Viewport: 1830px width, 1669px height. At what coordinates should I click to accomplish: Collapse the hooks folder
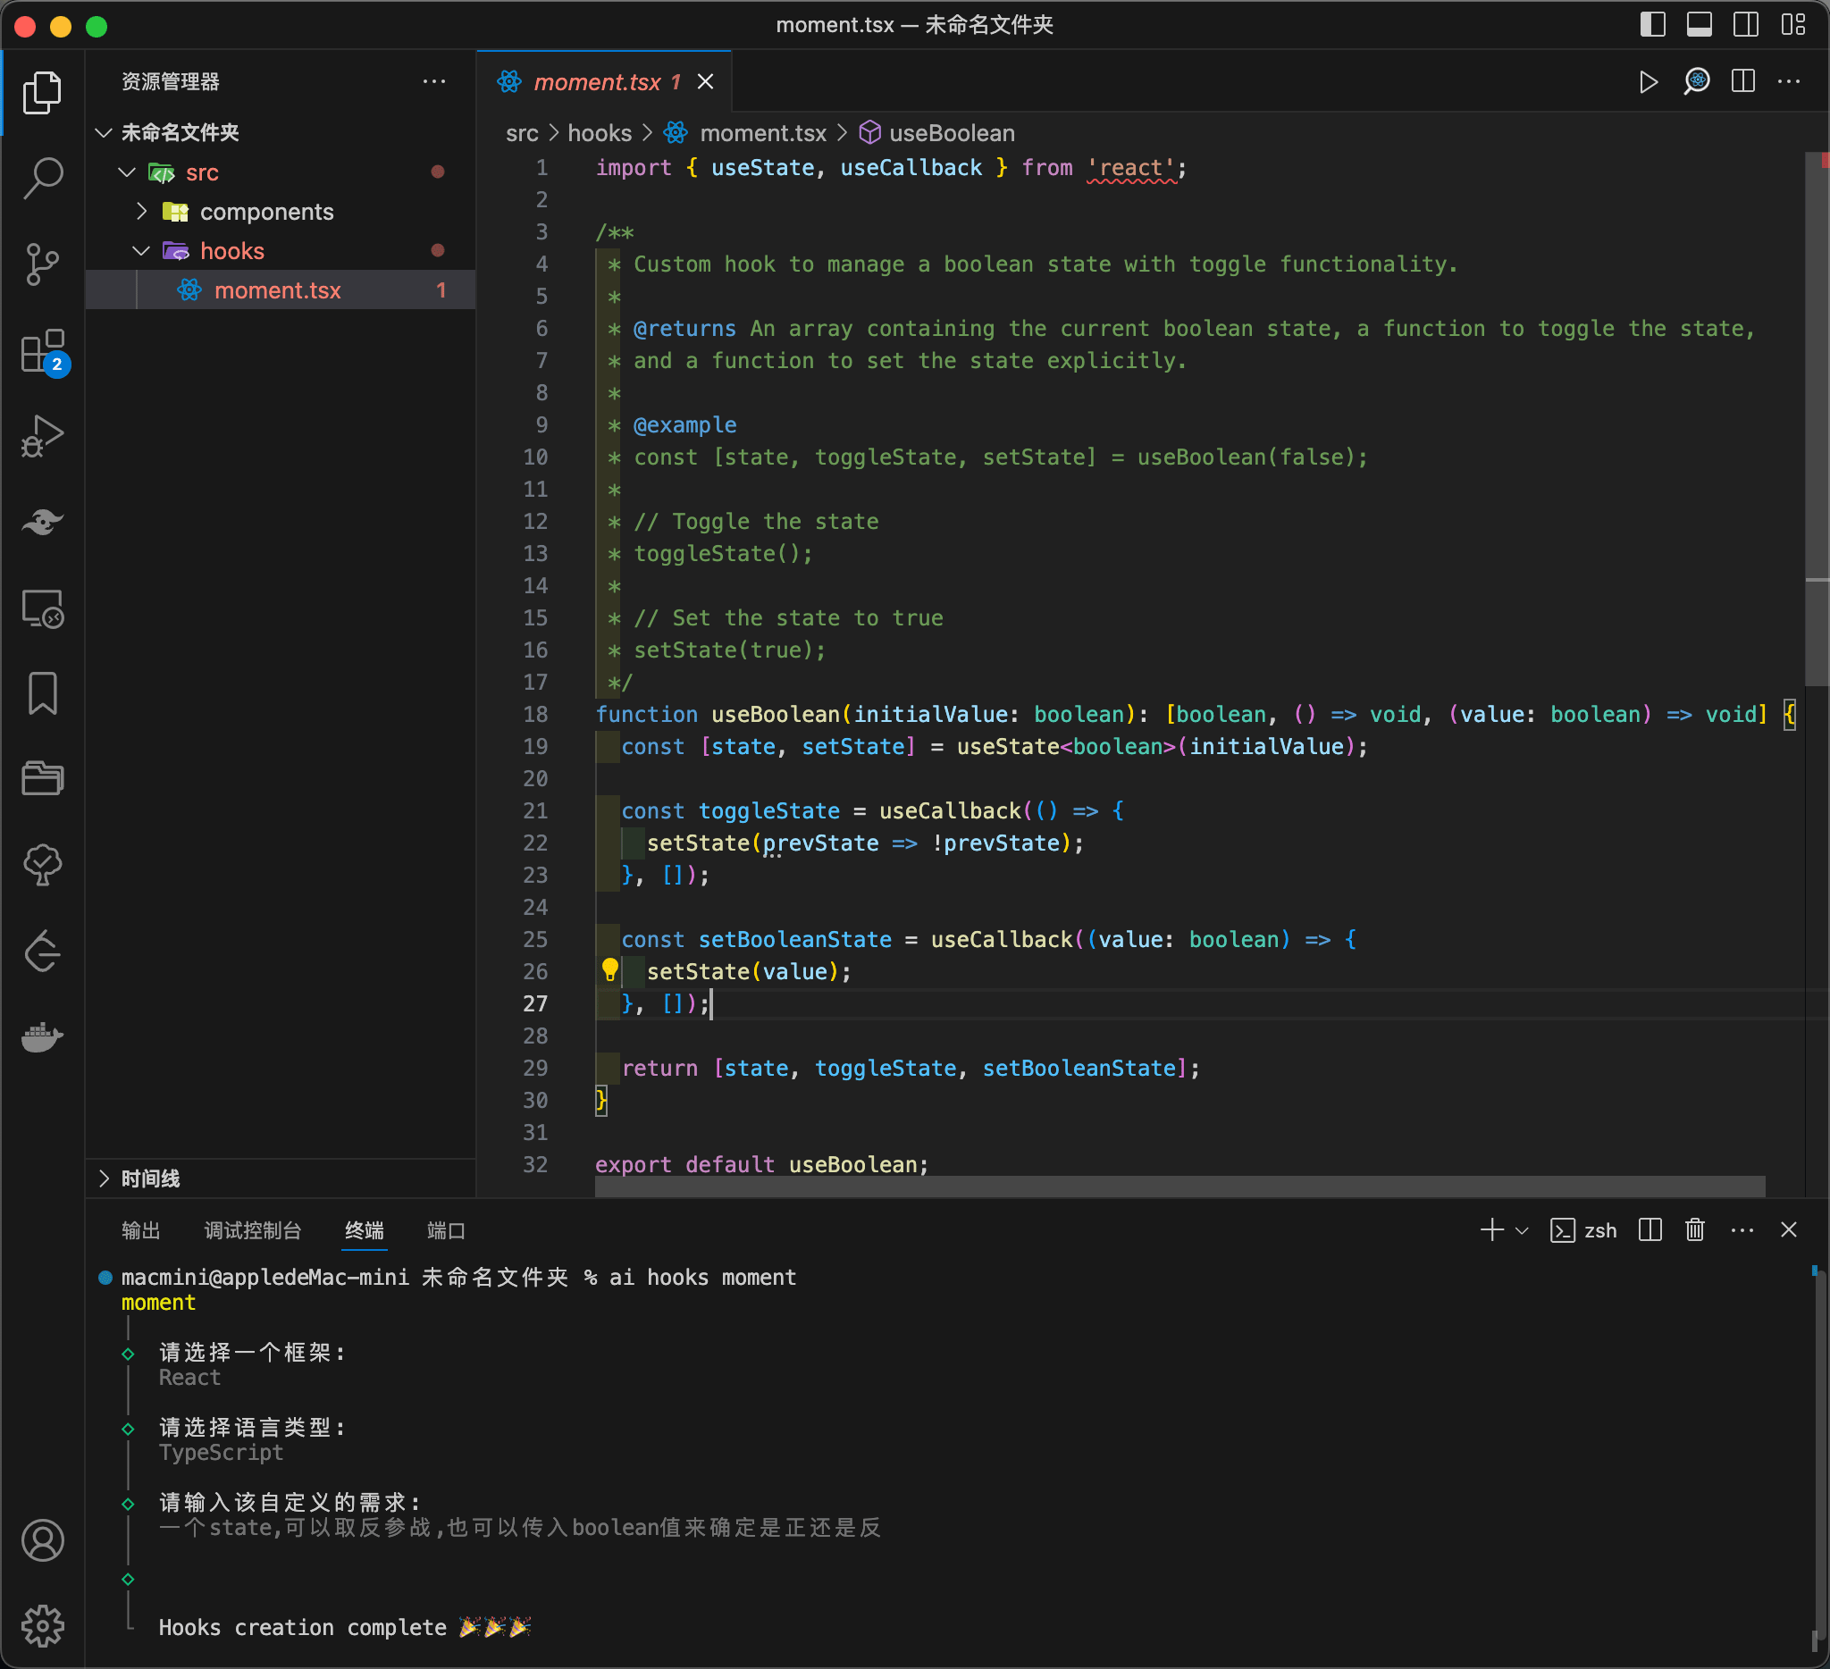pyautogui.click(x=141, y=250)
